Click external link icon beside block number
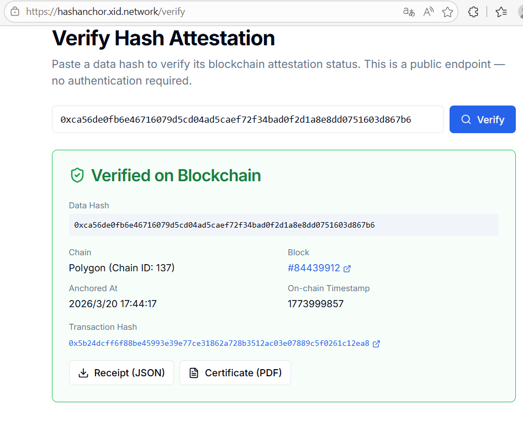 347,269
